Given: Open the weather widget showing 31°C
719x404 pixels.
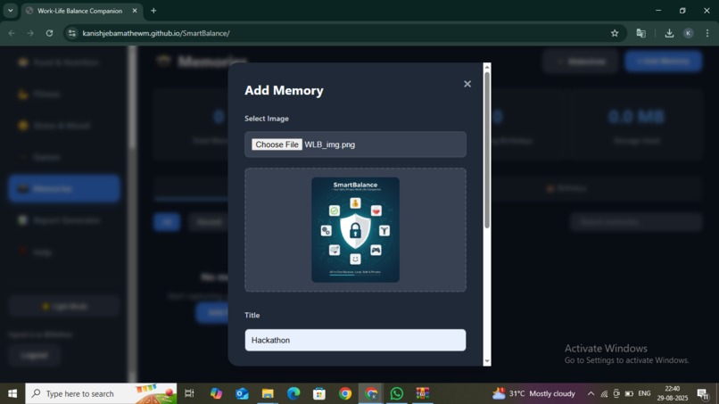Looking at the screenshot, I should click(533, 393).
